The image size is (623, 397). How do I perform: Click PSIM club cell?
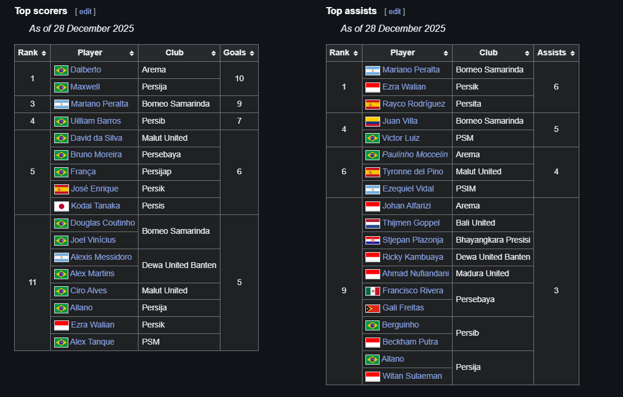coord(493,189)
